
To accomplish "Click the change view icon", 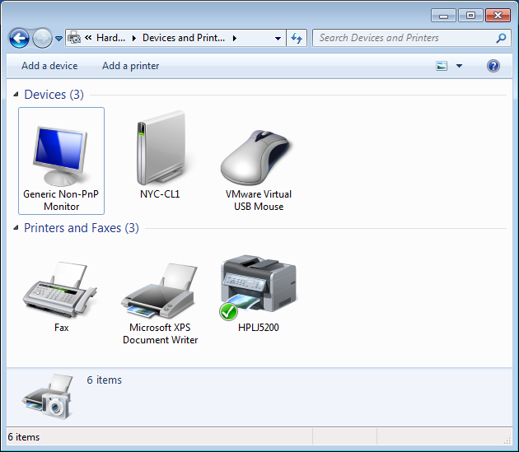I will point(442,66).
